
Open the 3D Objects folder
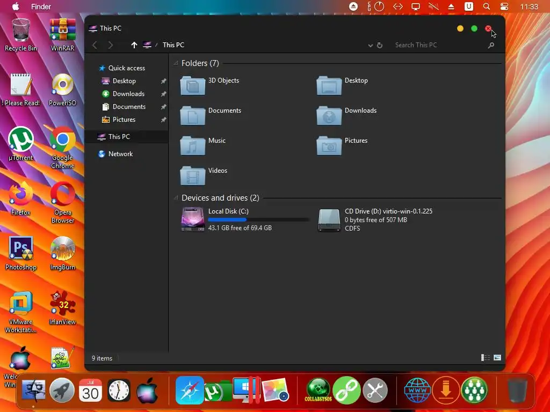click(x=210, y=85)
